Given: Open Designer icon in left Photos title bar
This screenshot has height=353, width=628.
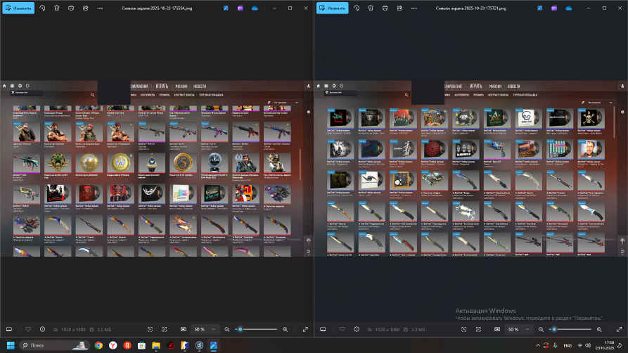Looking at the screenshot, I should (x=226, y=8).
